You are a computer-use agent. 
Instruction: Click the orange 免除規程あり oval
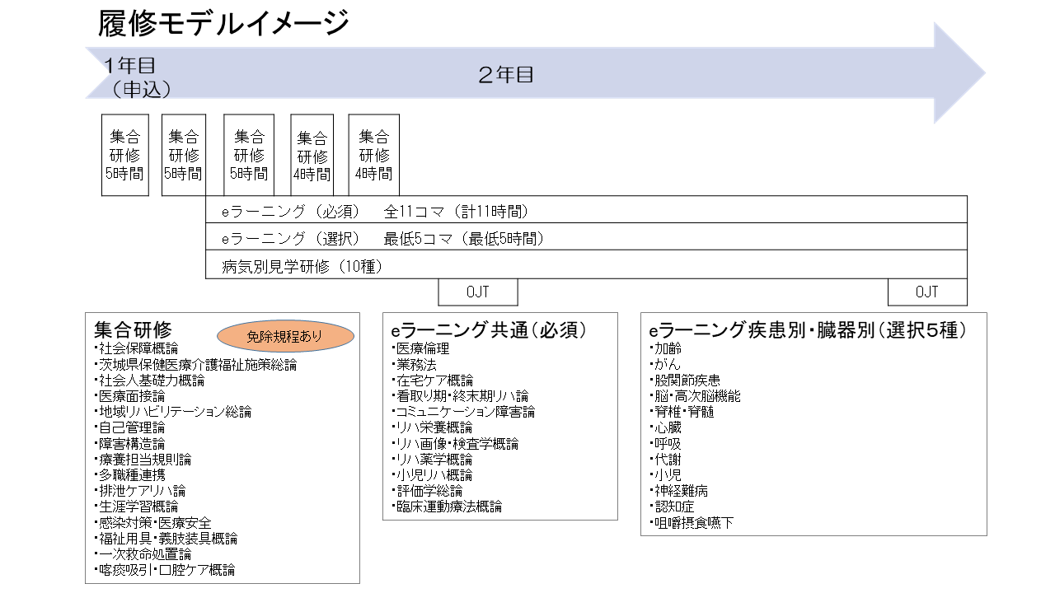(285, 336)
